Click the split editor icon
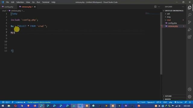The width and height of the screenshot is (193, 108). [x=155, y=7]
